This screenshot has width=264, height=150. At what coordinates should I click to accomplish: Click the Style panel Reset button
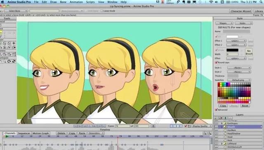[x=245, y=106]
